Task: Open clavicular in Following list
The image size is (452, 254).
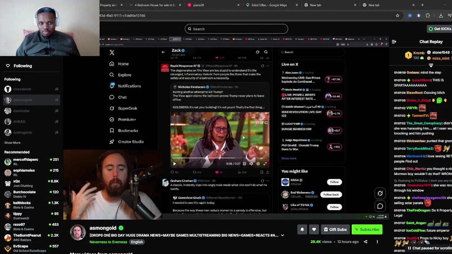Action: point(31,111)
